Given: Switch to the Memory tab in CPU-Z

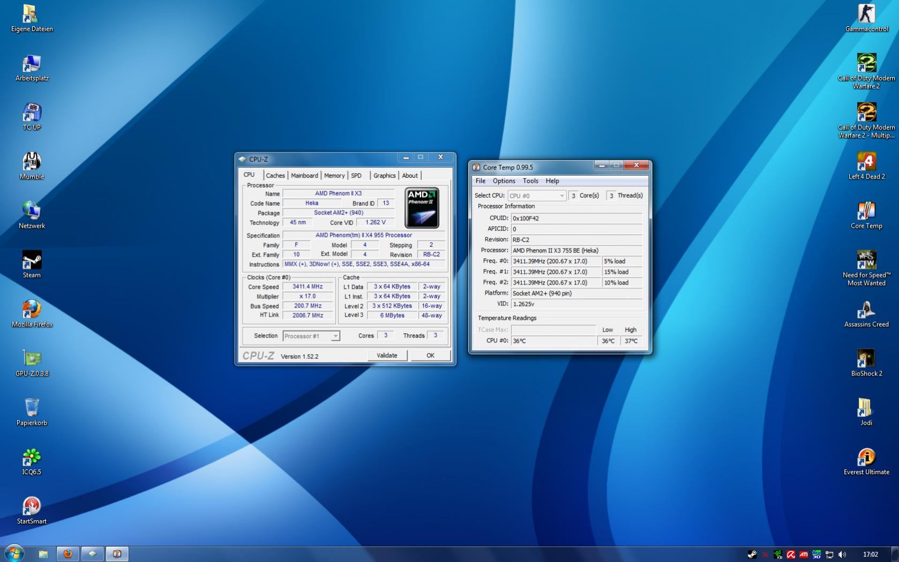Looking at the screenshot, I should [x=334, y=176].
